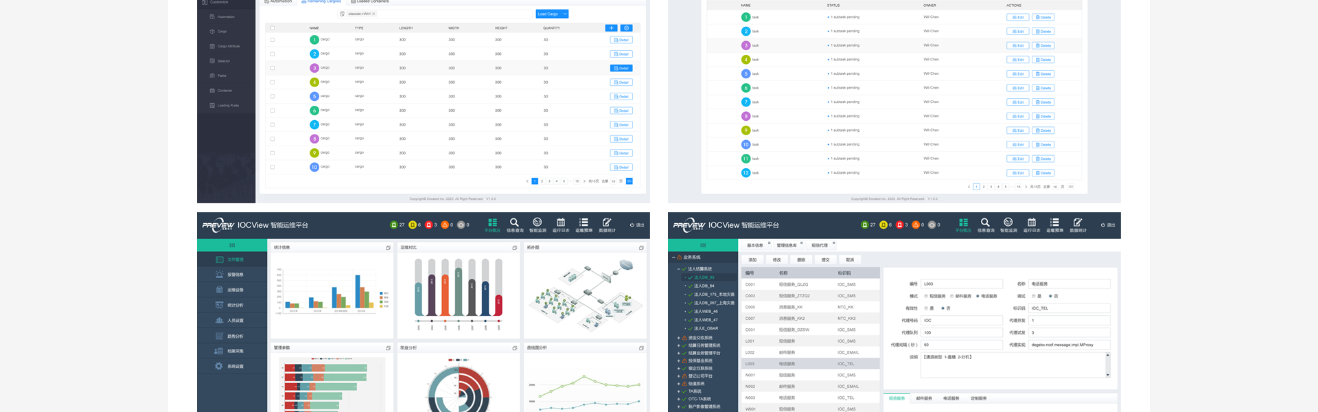Open 报警信息 in the dashboard sidebar
This screenshot has height=412, width=1318.
point(230,275)
